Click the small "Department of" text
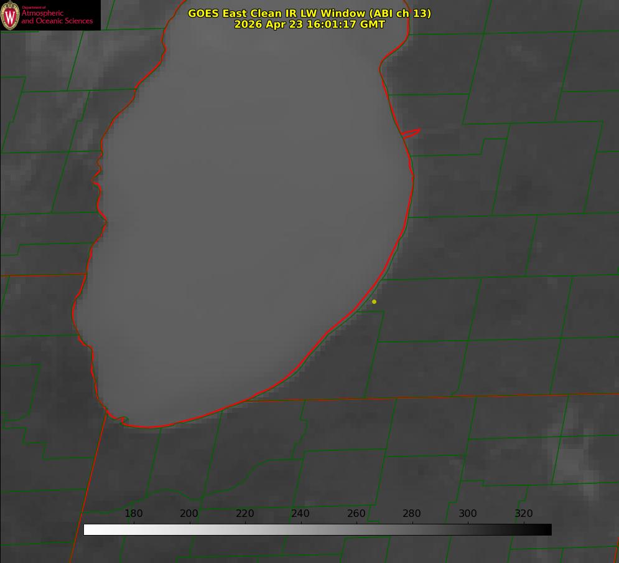 tap(34, 7)
